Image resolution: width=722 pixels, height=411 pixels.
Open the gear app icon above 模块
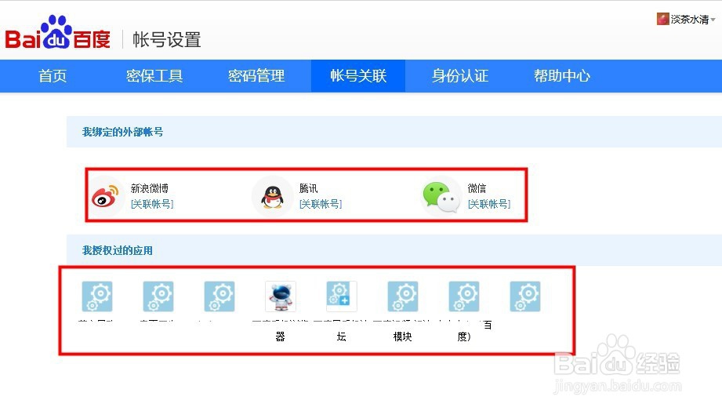403,296
